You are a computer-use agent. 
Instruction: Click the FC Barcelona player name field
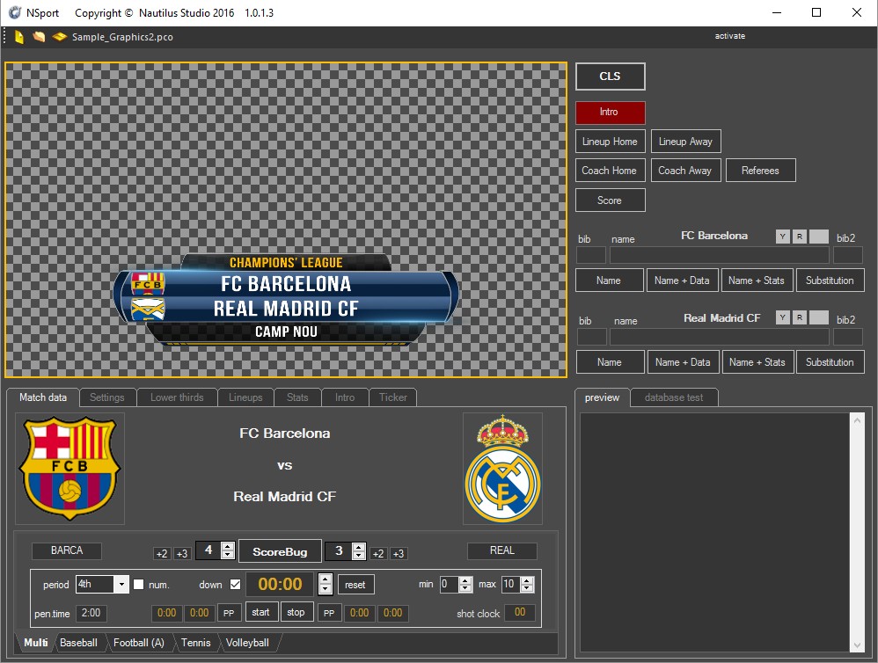tap(719, 256)
